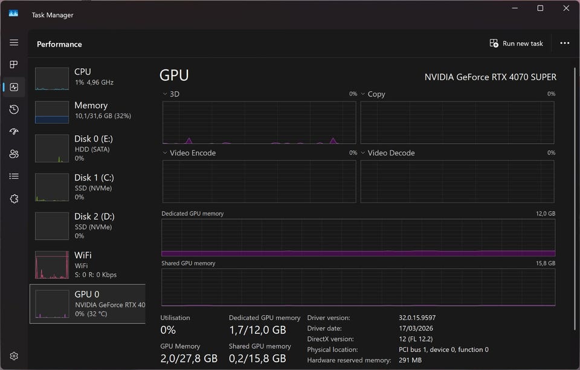Open the hamburger navigation menu

14,43
